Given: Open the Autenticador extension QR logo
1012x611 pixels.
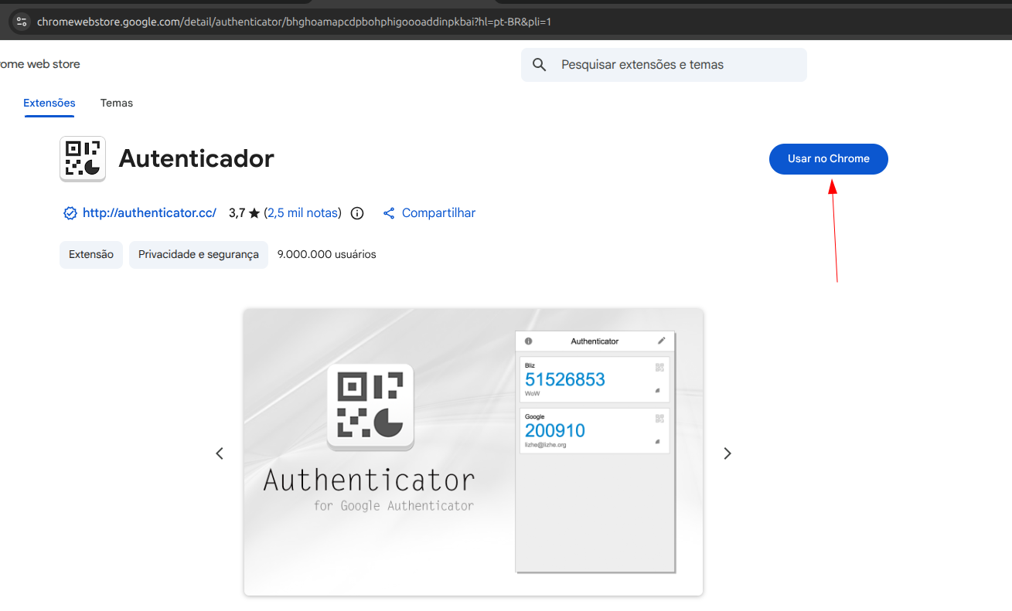Looking at the screenshot, I should [x=83, y=159].
